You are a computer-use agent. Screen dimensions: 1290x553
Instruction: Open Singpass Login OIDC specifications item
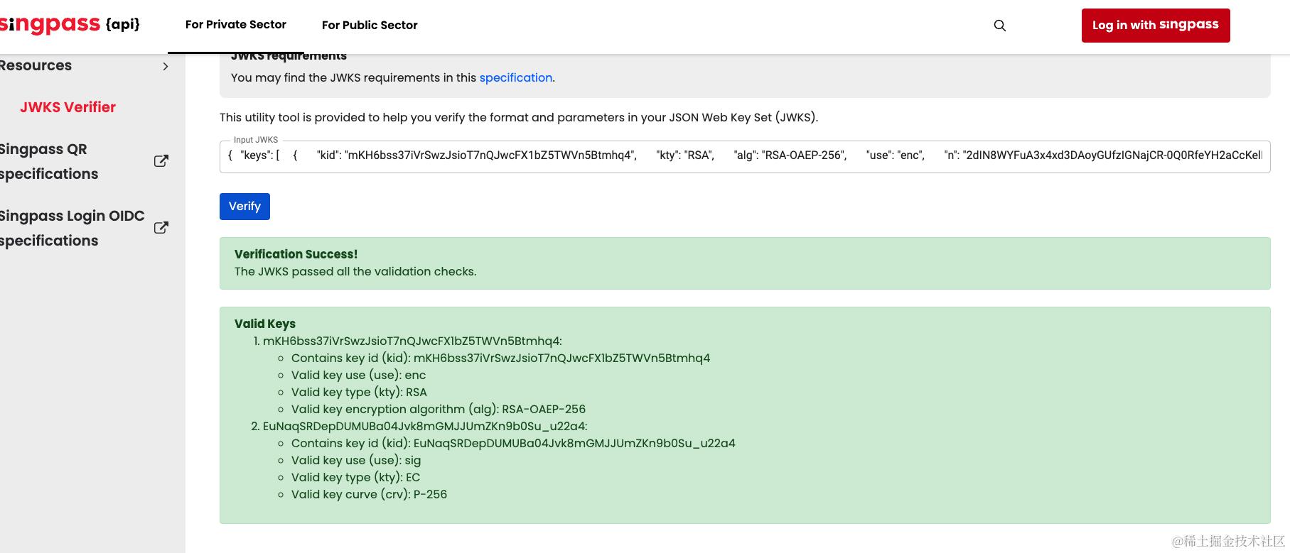pos(72,228)
